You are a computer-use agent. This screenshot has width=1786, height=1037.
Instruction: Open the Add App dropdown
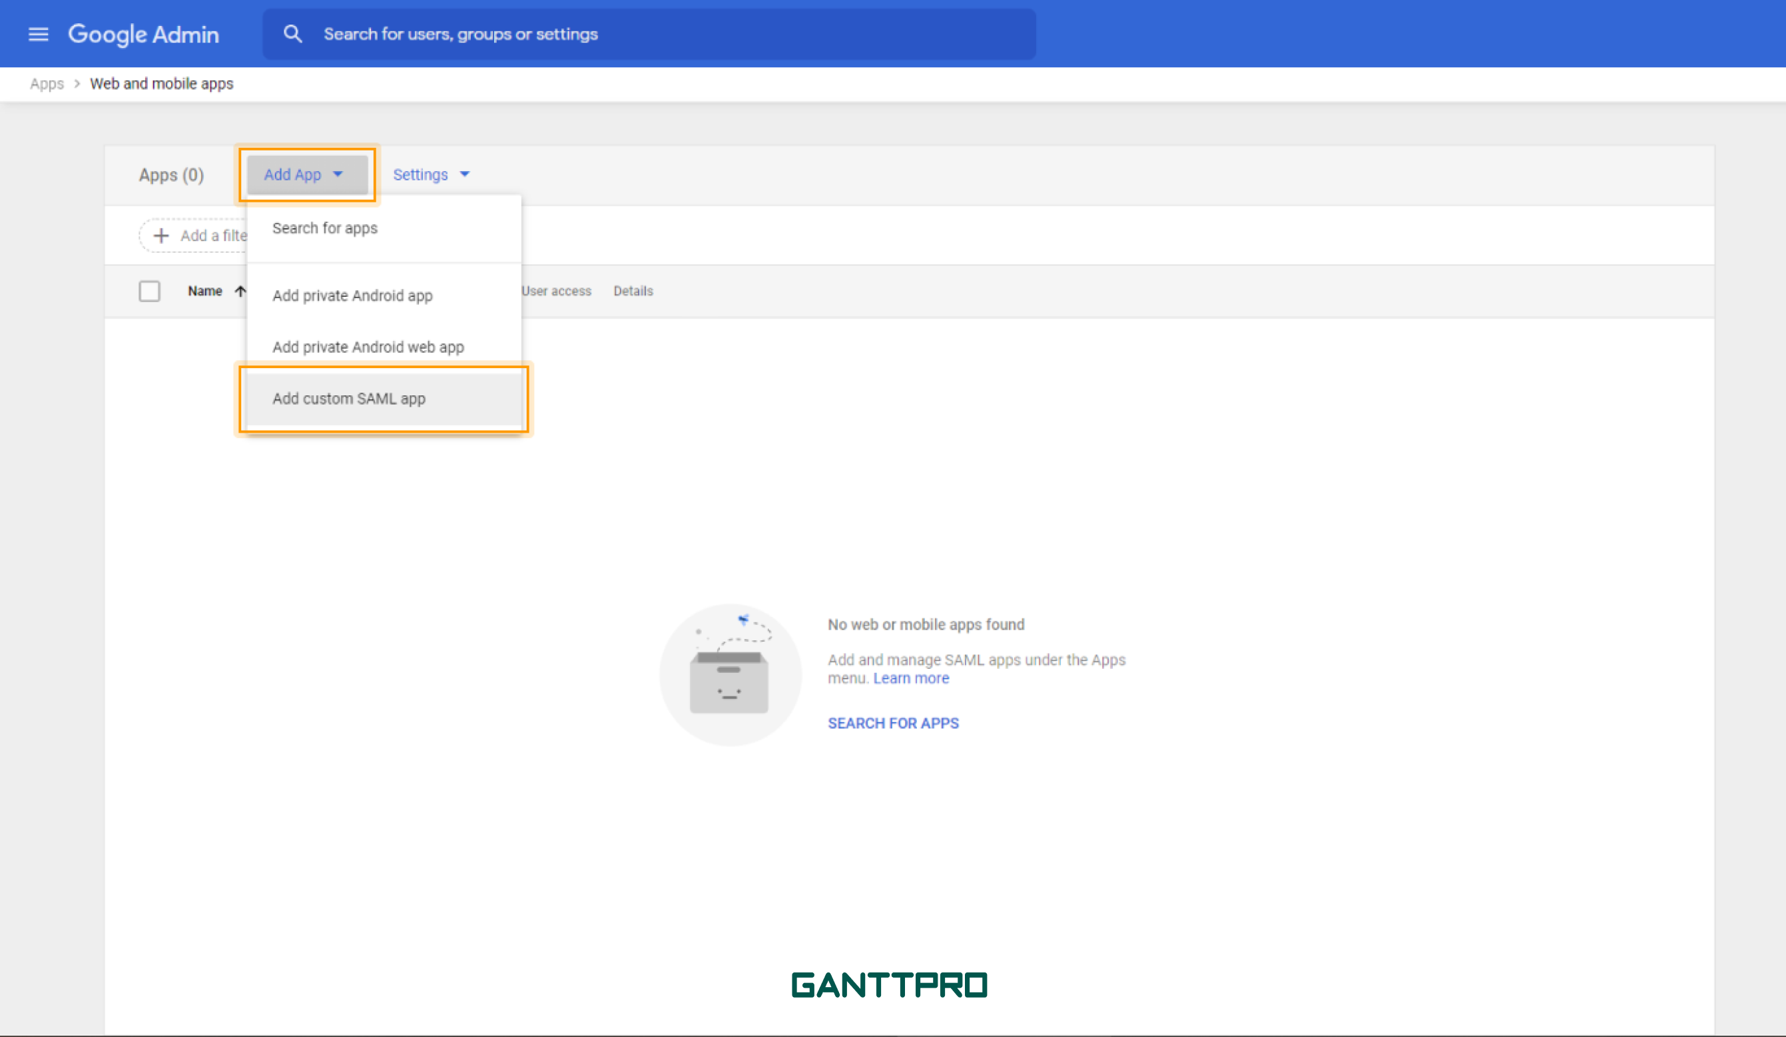tap(307, 175)
